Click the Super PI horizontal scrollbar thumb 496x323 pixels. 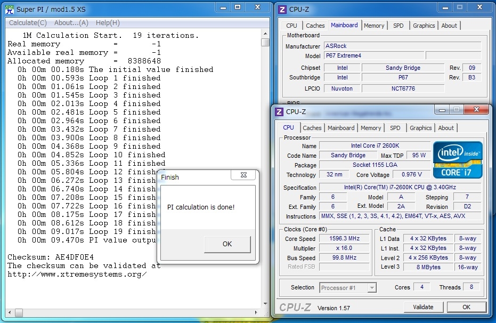coord(19,312)
